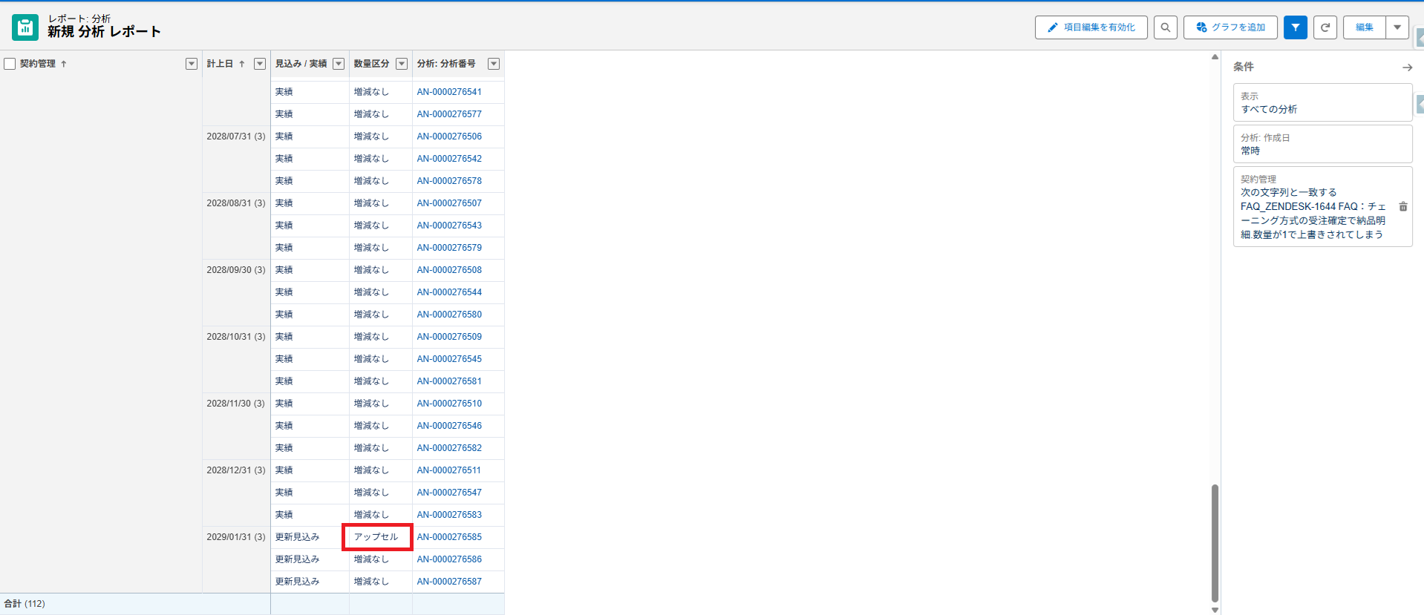The height and width of the screenshot is (615, 1424).
Task: Open the 見込み / 実績 column dropdown
Action: click(339, 64)
